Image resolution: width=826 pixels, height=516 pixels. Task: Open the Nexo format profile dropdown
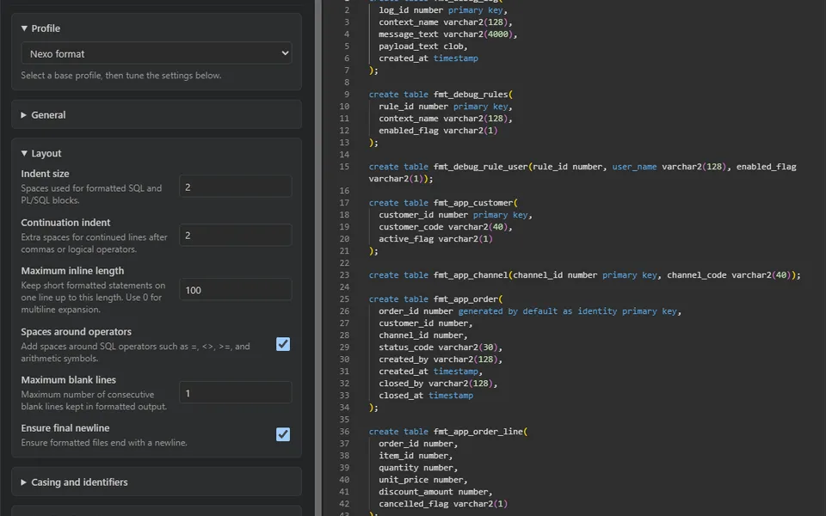157,53
